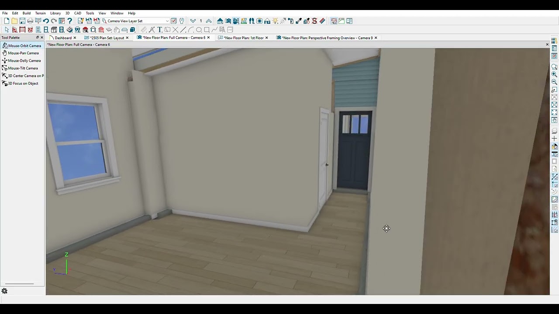Go up one floor with up chevron
Viewport: 559px width, 314px height.
tap(209, 21)
